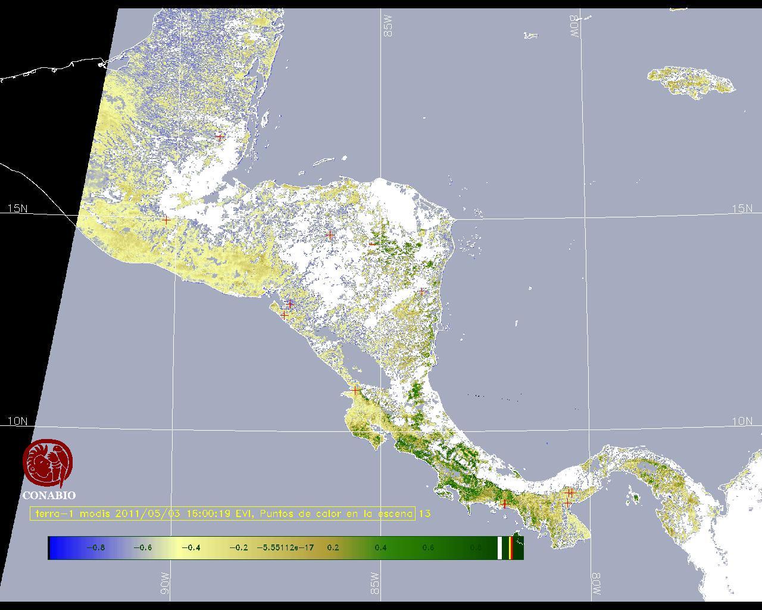Click the CONABIO text under the logo

pyautogui.click(x=49, y=496)
